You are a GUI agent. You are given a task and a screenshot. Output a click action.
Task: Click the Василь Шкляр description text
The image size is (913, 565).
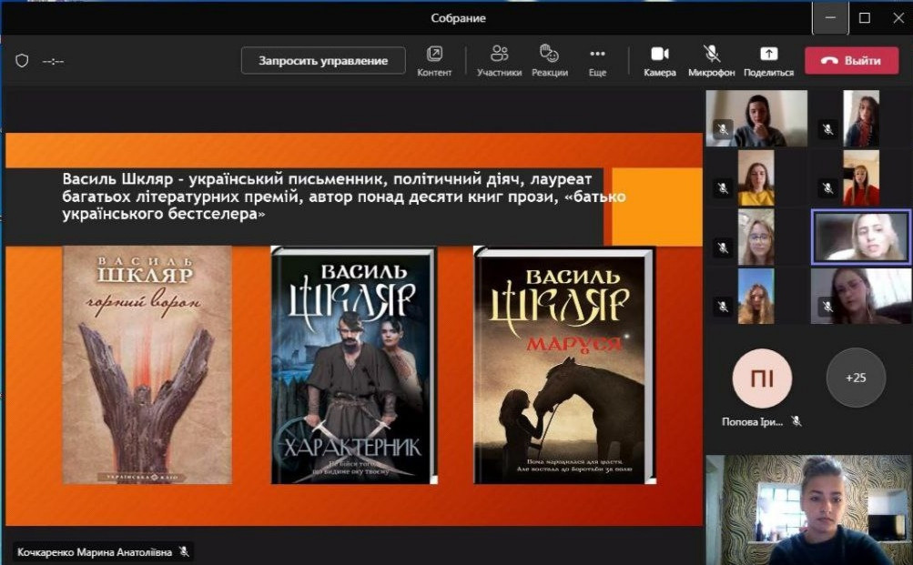[x=343, y=197]
